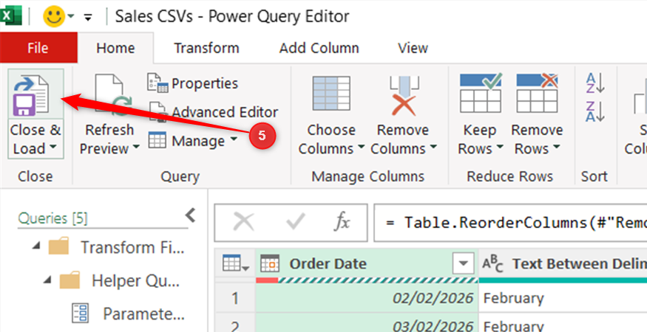Collapse the Transform File folder node

point(37,246)
